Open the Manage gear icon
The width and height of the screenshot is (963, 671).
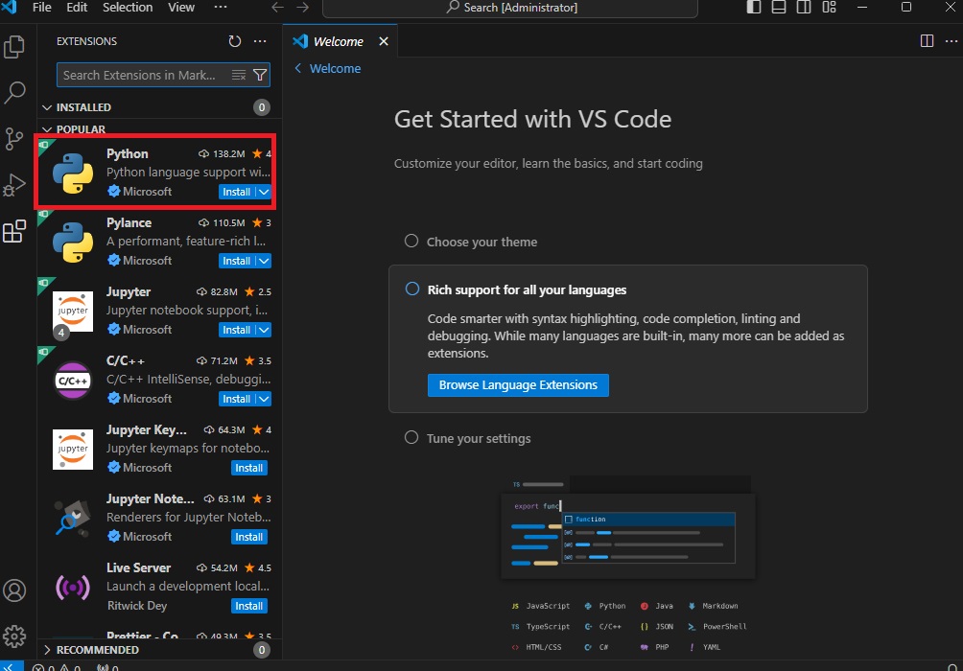click(14, 636)
